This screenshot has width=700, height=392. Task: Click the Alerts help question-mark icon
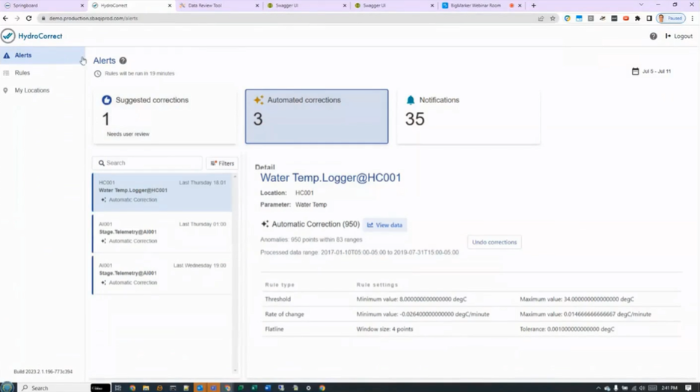coord(123,60)
